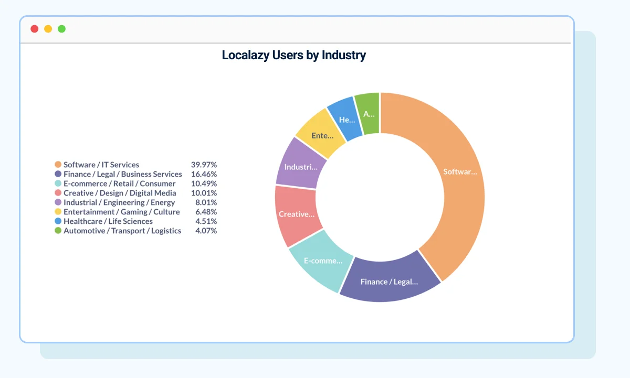Screen dimensions: 630x378
Task: Click the pink Creative / Design legend dot
Action: coord(58,193)
